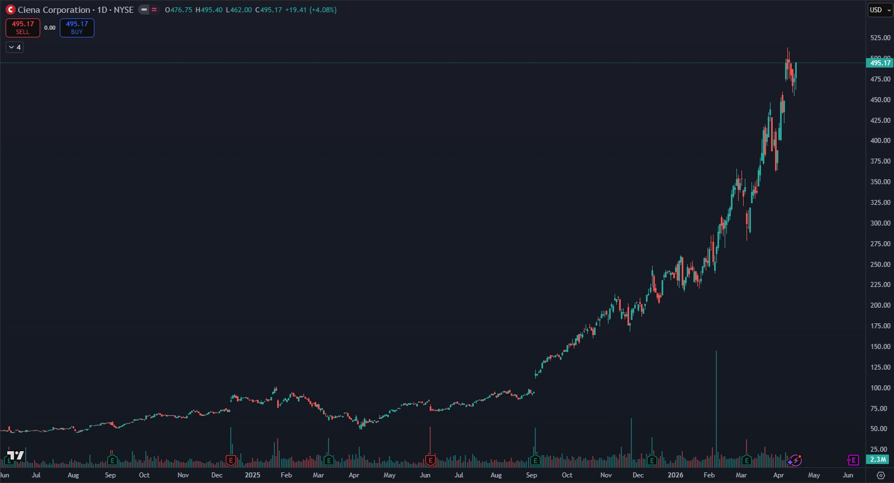Click the 400.00 price scale label

[881, 141]
